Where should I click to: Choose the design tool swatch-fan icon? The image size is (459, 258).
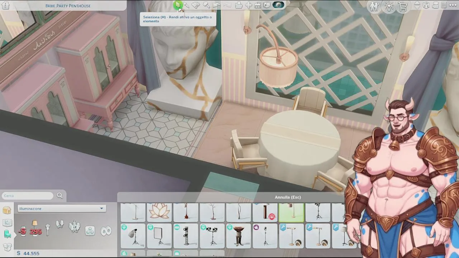(196, 5)
